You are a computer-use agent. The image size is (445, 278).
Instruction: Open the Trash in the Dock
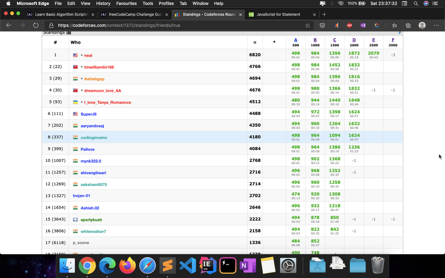coord(378,265)
